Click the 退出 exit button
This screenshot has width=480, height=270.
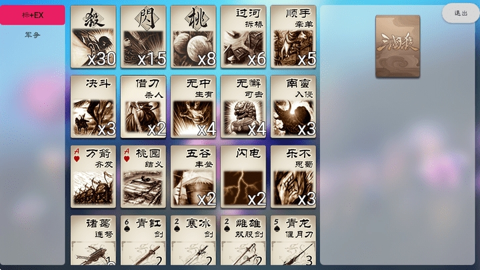tap(461, 13)
